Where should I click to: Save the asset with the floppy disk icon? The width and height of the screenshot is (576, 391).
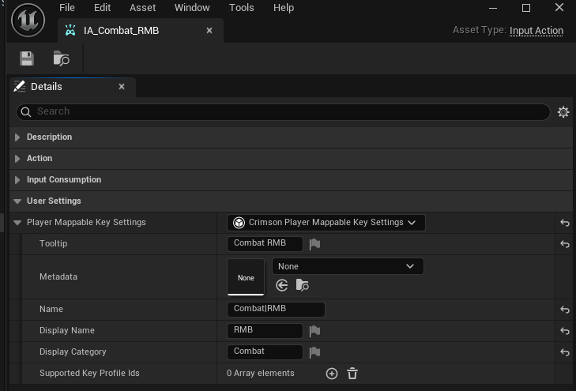26,58
